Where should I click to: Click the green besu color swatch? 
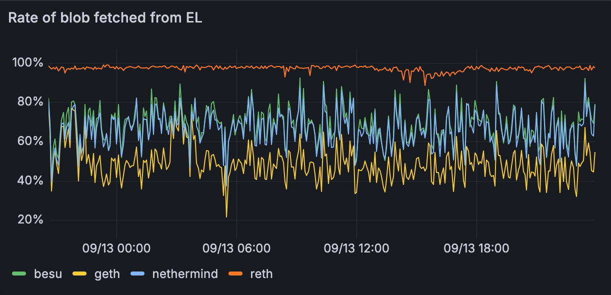pos(19,273)
